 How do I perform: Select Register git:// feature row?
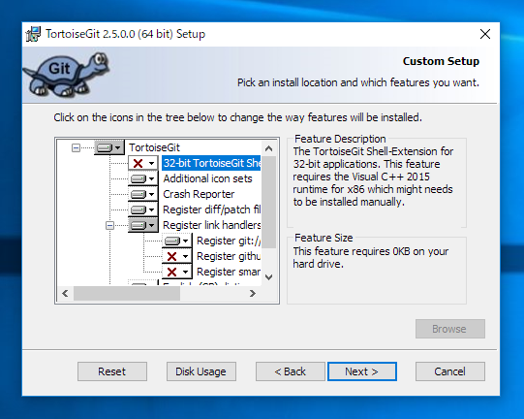229,241
